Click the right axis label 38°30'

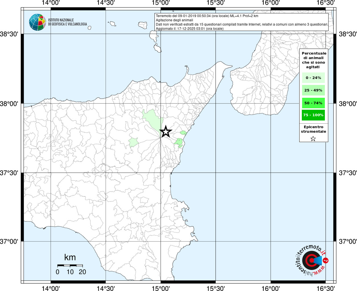[x=348, y=34]
